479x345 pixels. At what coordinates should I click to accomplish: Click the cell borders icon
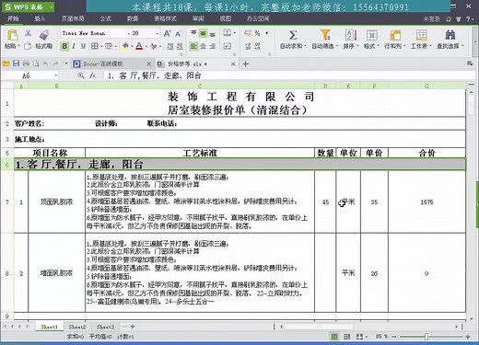(x=95, y=46)
